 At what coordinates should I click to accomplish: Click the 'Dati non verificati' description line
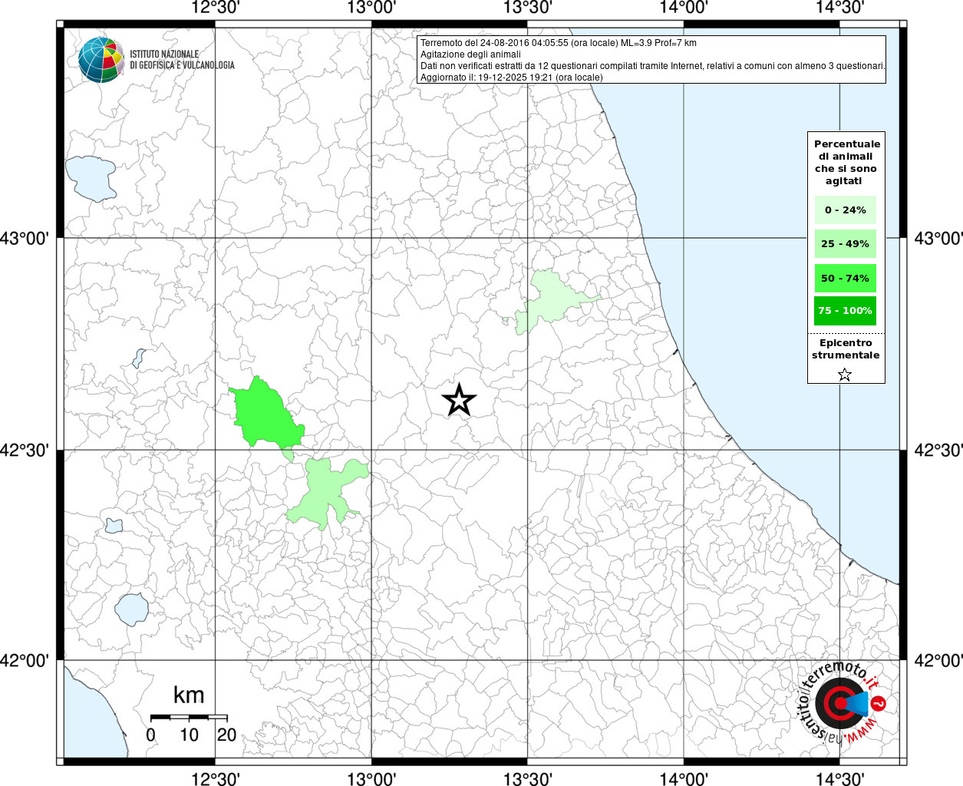click(x=653, y=66)
